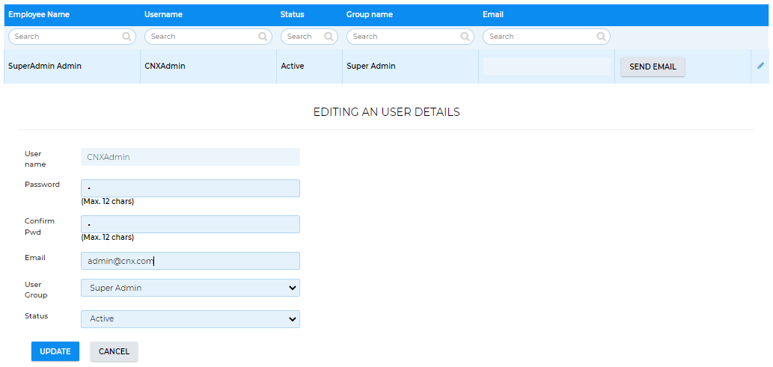Viewport: 773px width, 367px height.
Task: Open the User Group dropdown
Action: 190,288
